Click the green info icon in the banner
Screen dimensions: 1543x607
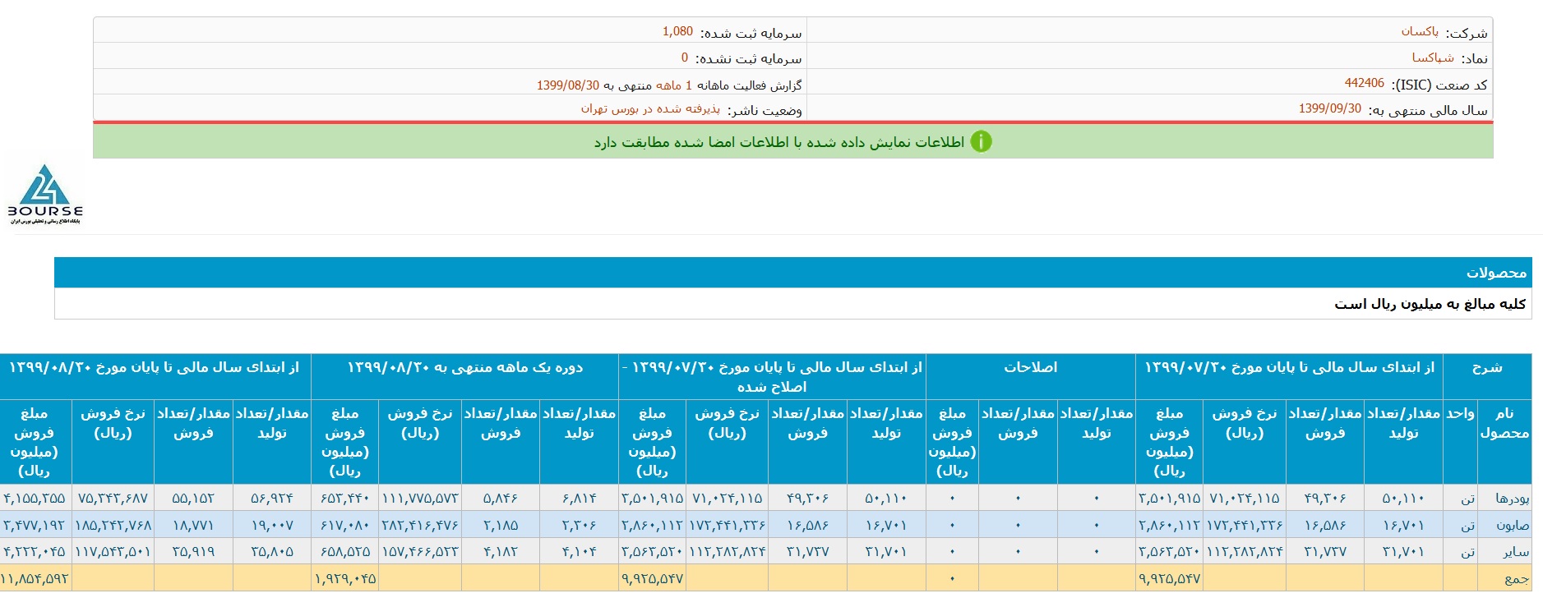click(981, 141)
